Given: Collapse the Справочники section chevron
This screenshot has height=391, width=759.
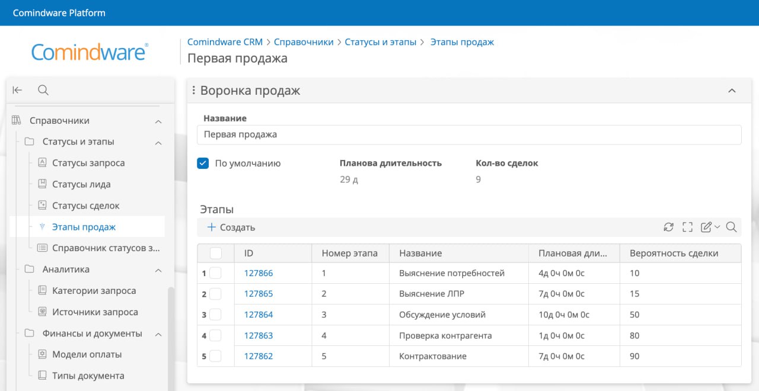Looking at the screenshot, I should point(158,121).
